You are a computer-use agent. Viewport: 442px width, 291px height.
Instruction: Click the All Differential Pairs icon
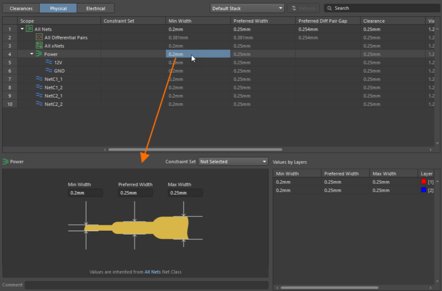point(39,37)
